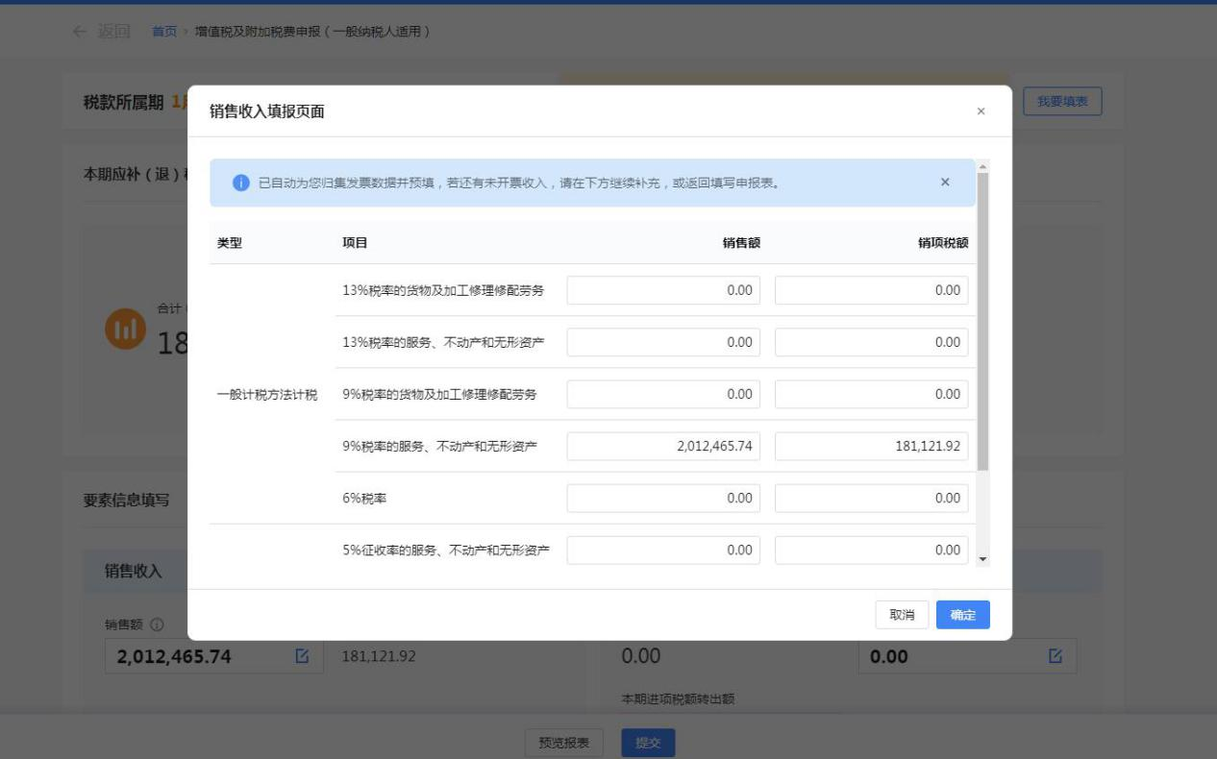Edit 销售额 for 13%税率的服务、不动产和无形资产
The width and height of the screenshot is (1217, 759).
pos(663,342)
